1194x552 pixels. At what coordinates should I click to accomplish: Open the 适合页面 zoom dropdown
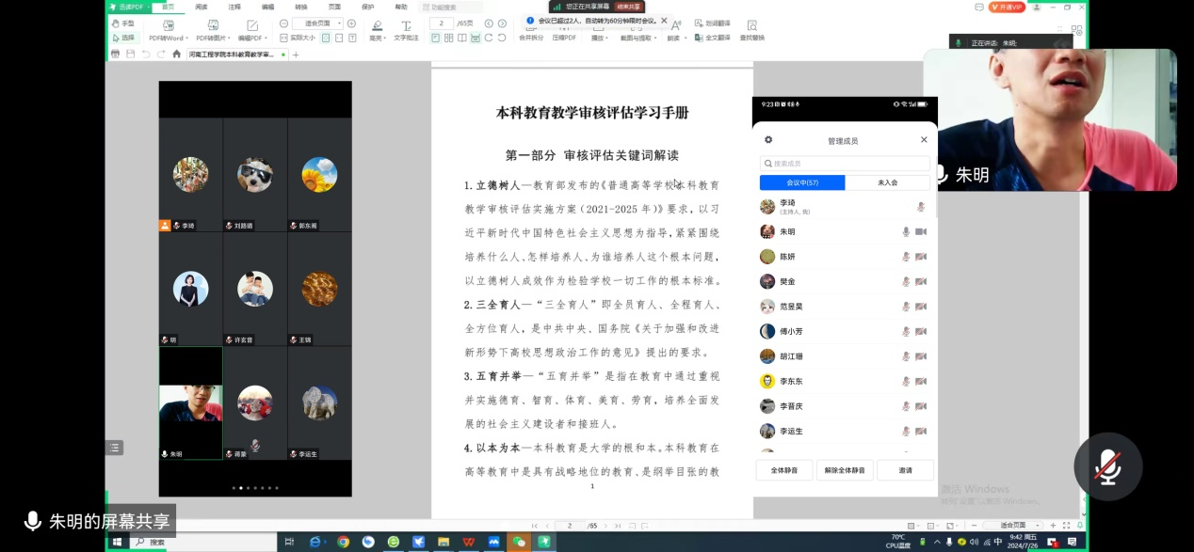317,24
